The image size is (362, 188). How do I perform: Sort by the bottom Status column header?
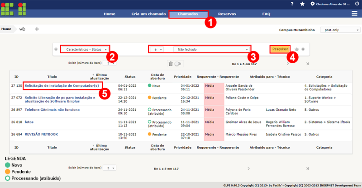click(130, 147)
